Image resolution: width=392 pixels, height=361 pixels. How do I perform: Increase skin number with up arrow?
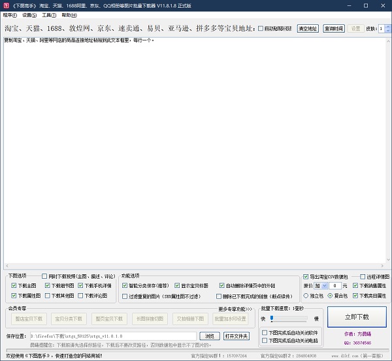(387, 27)
